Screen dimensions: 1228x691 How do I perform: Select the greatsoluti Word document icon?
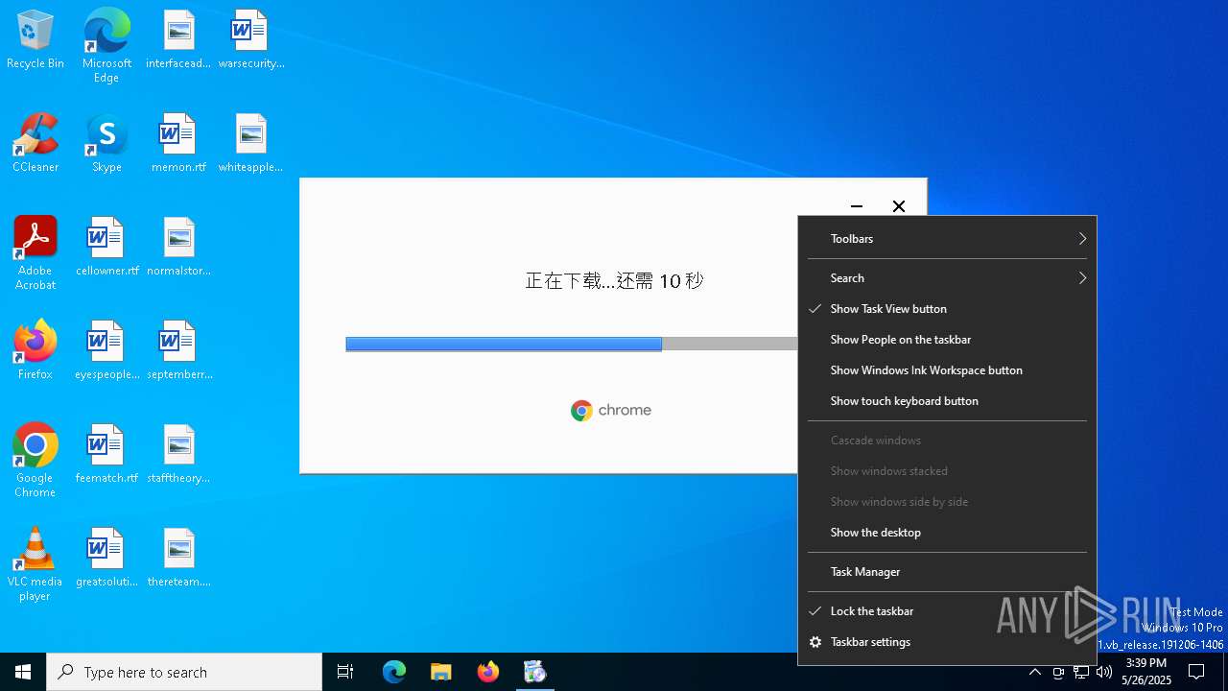106,559
